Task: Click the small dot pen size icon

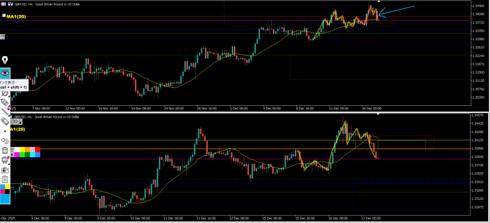Action: pyautogui.click(x=5, y=131)
